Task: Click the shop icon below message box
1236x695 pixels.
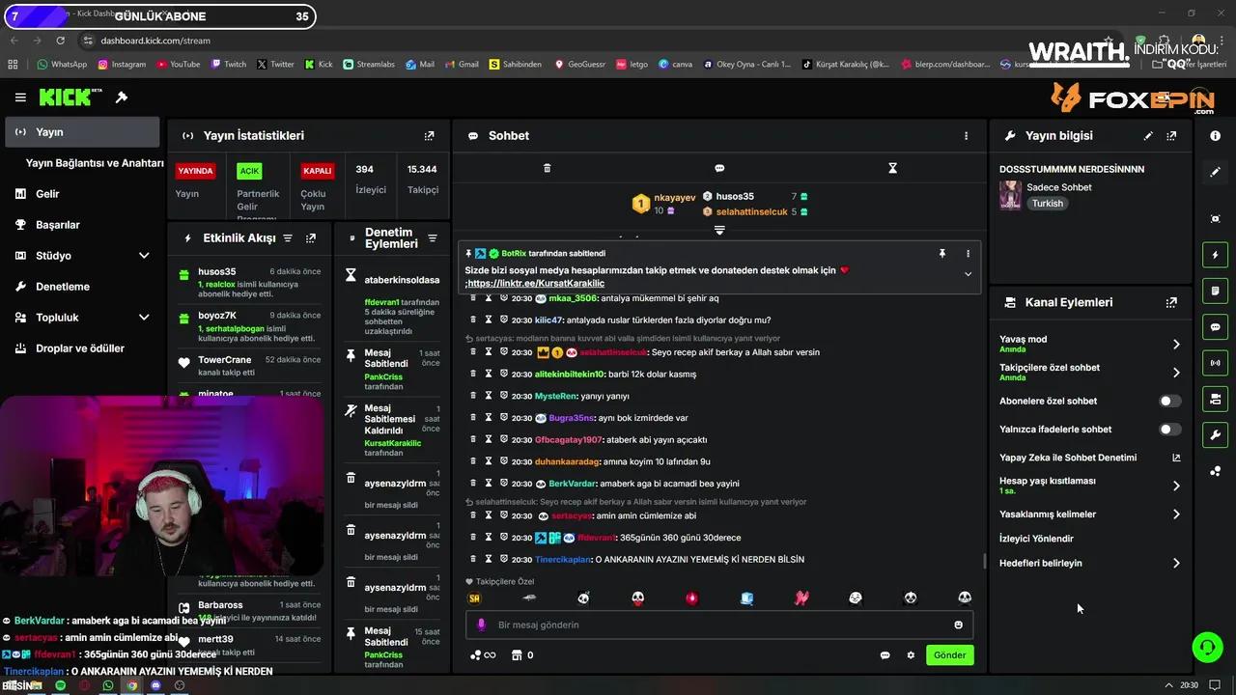Action: coord(517,655)
